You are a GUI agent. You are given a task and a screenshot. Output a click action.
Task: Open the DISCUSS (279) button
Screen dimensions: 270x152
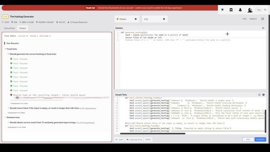pos(134,140)
